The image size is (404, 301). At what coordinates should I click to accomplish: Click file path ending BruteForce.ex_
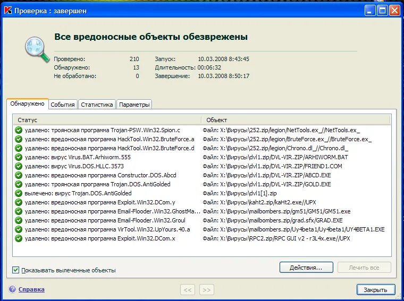287,139
